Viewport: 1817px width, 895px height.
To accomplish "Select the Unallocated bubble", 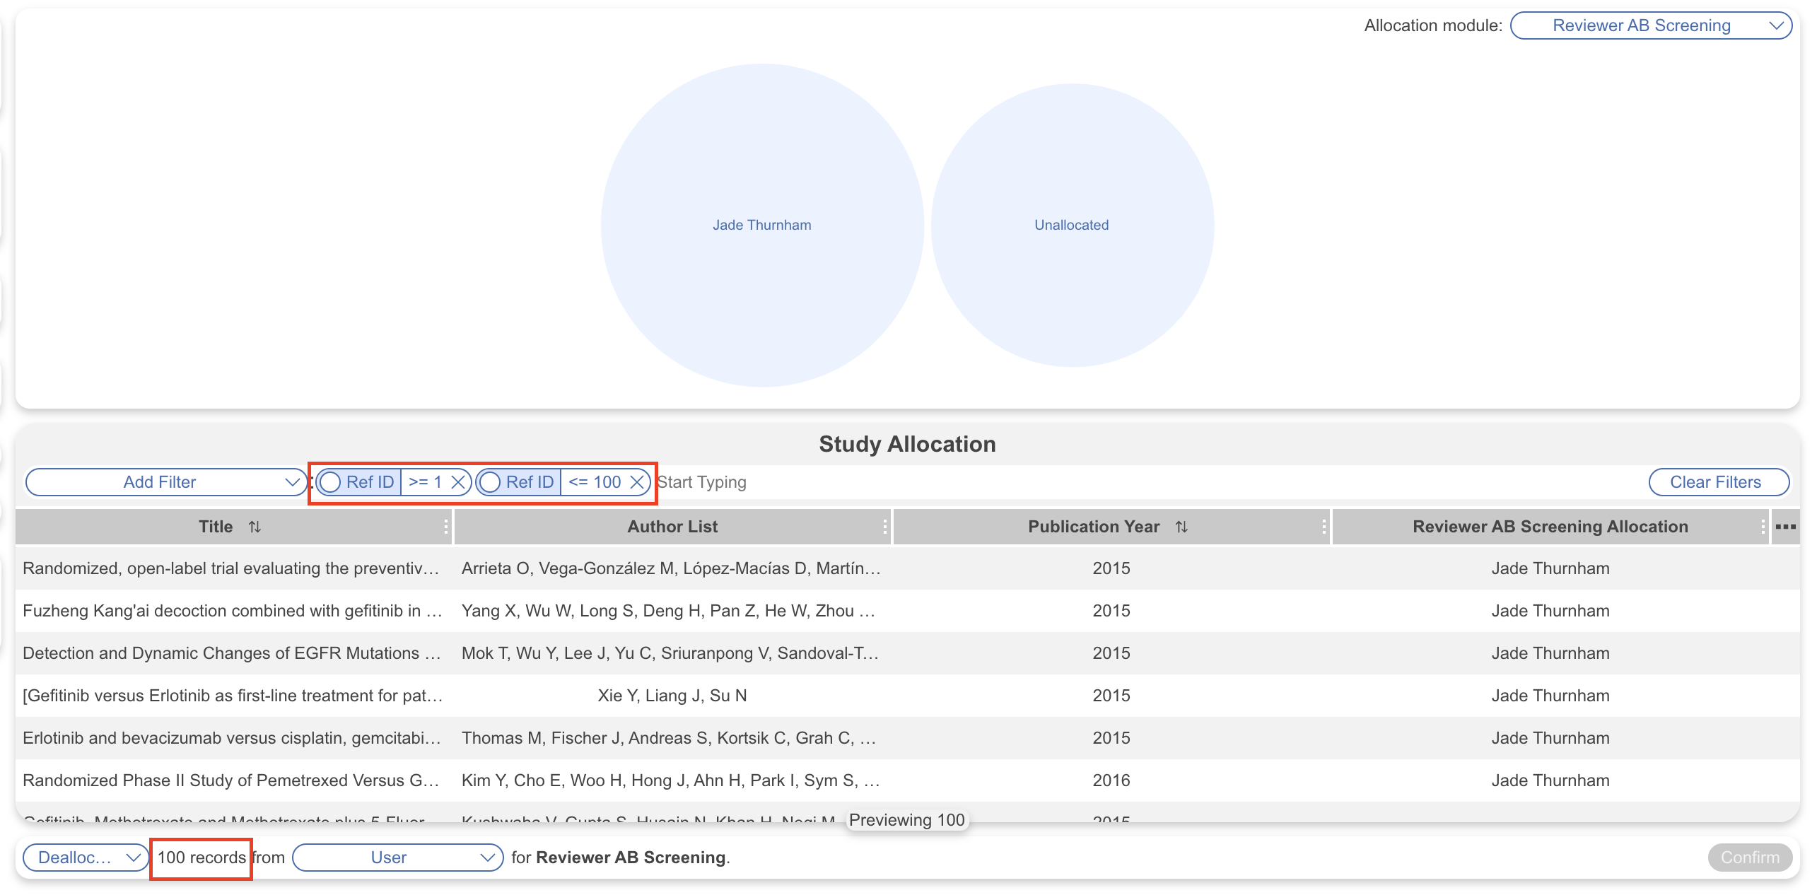I will click(1071, 225).
